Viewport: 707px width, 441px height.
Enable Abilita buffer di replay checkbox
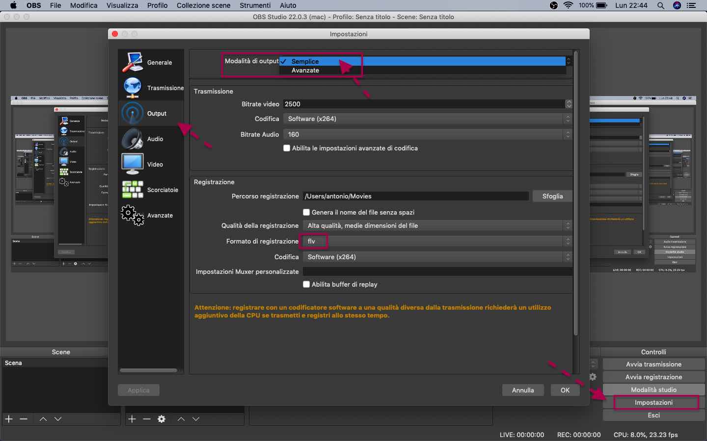pyautogui.click(x=306, y=284)
